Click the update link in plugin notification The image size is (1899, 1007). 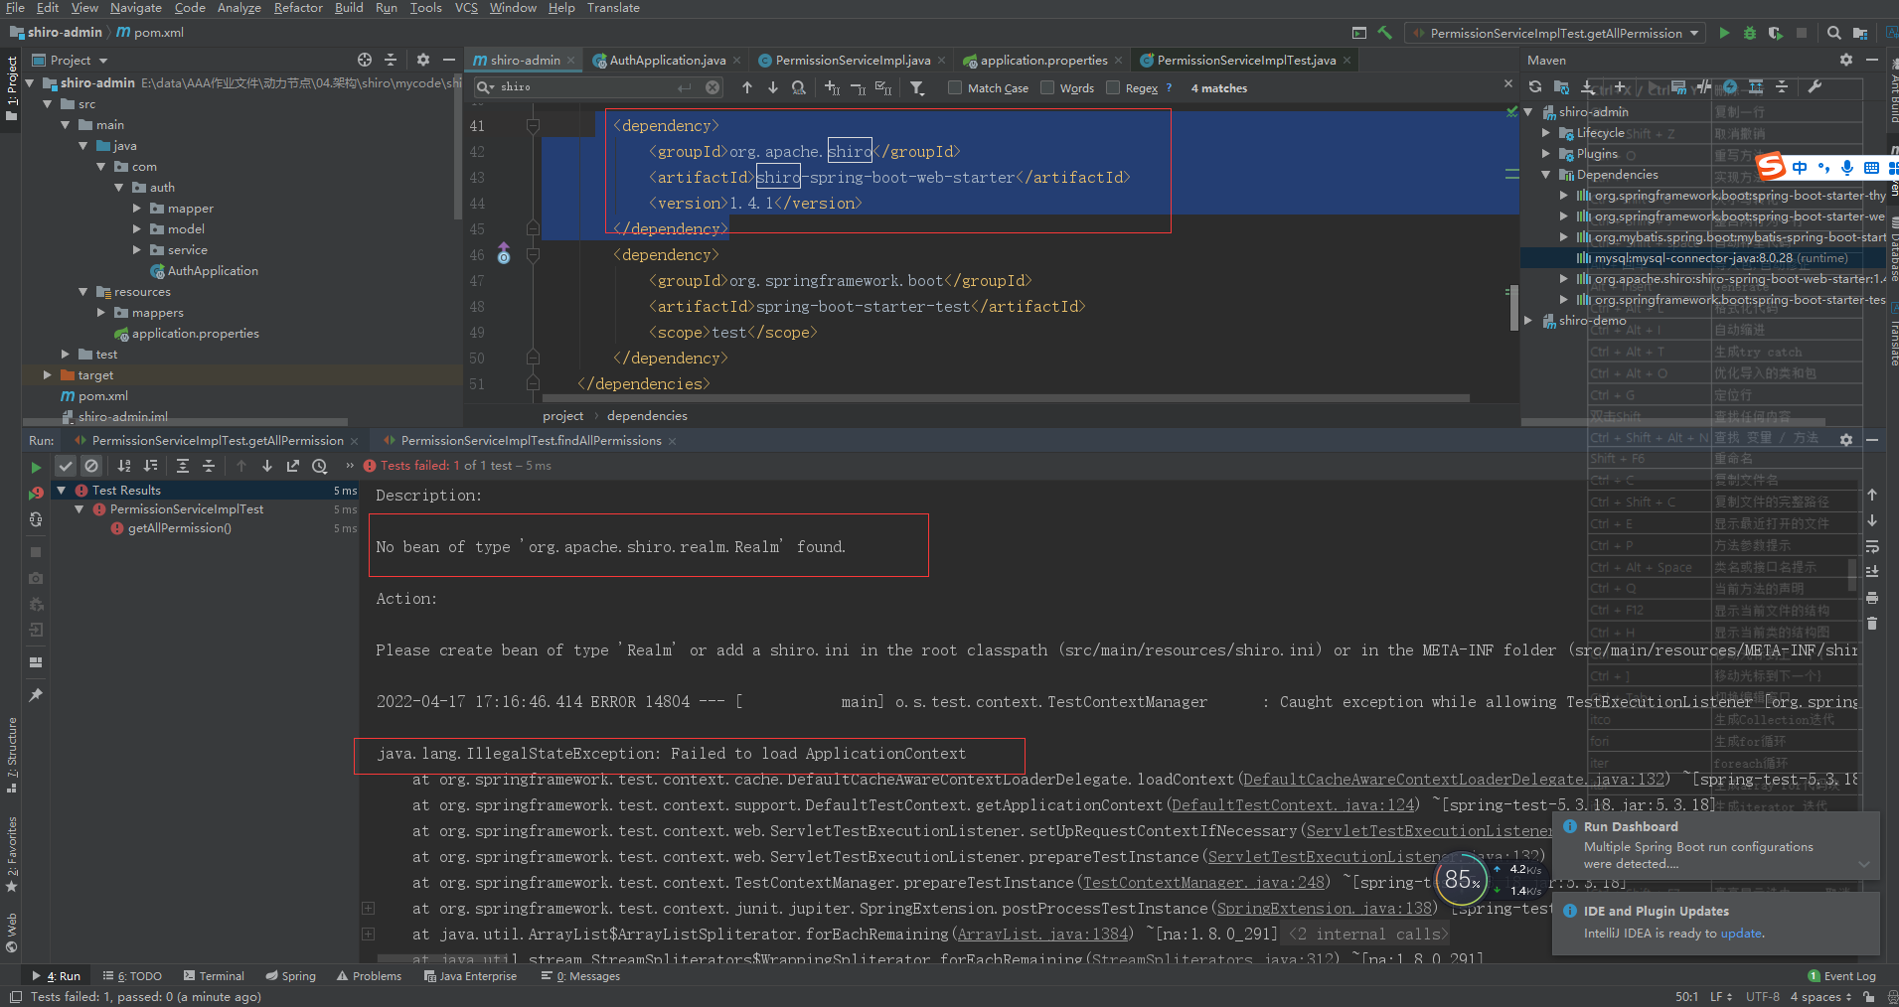coord(1741,933)
